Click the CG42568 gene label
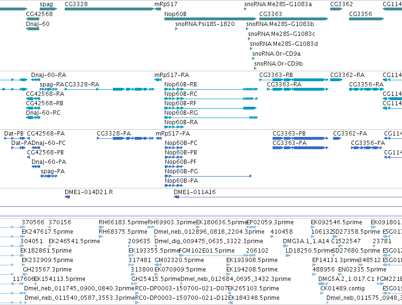 (40, 14)
